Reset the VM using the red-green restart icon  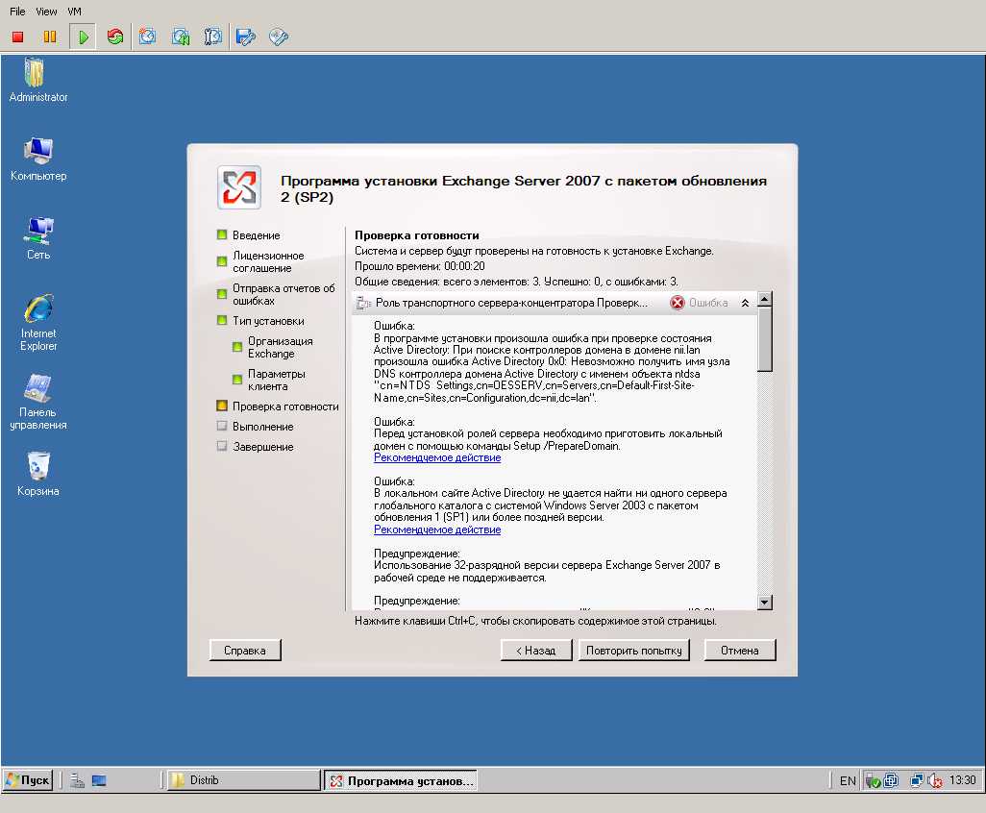pyautogui.click(x=115, y=37)
